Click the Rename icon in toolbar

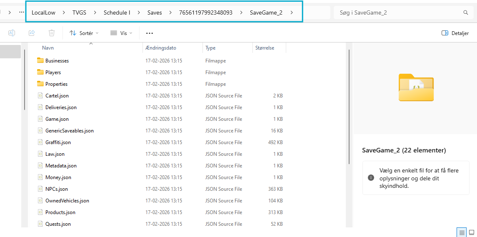coord(12,33)
